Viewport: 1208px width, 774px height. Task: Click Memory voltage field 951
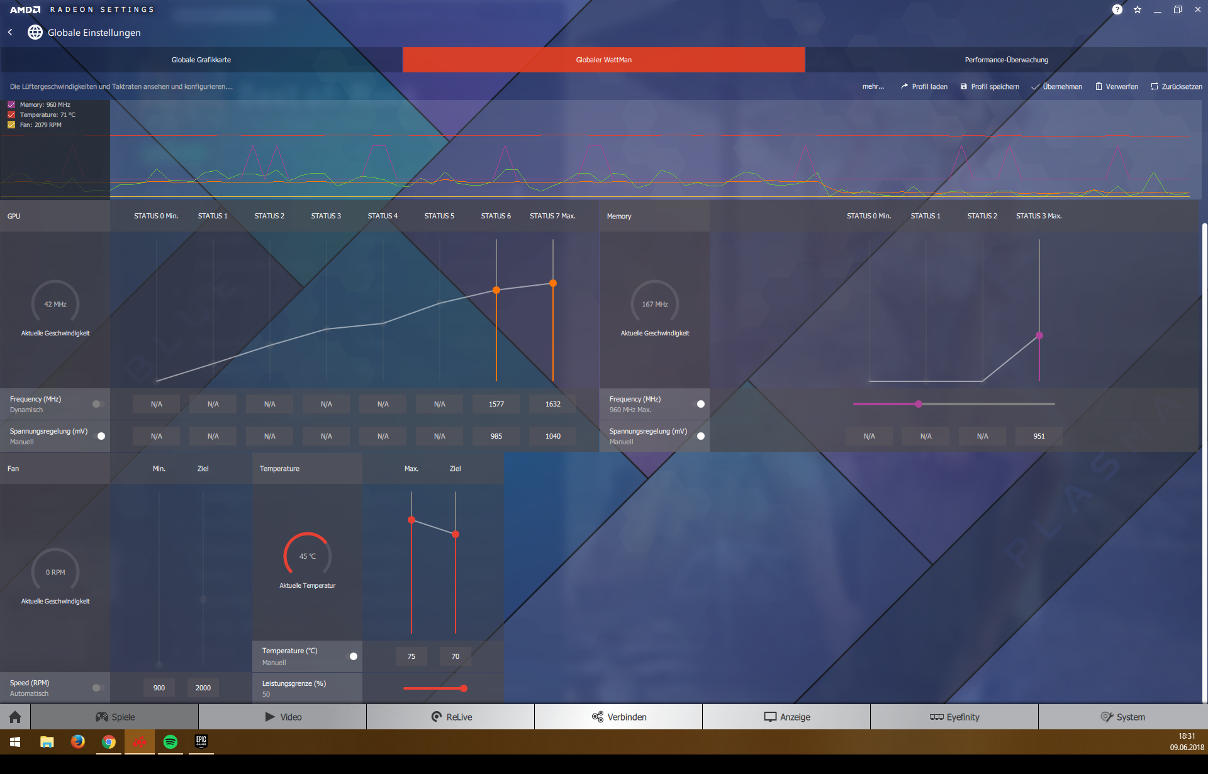[x=1039, y=436]
